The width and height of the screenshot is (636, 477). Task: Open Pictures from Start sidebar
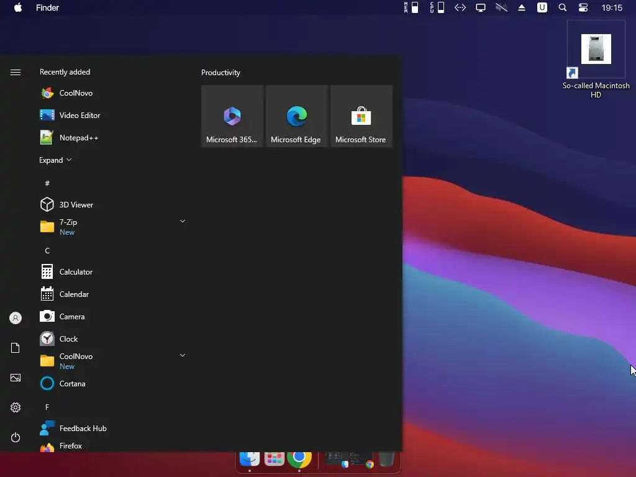coord(16,378)
